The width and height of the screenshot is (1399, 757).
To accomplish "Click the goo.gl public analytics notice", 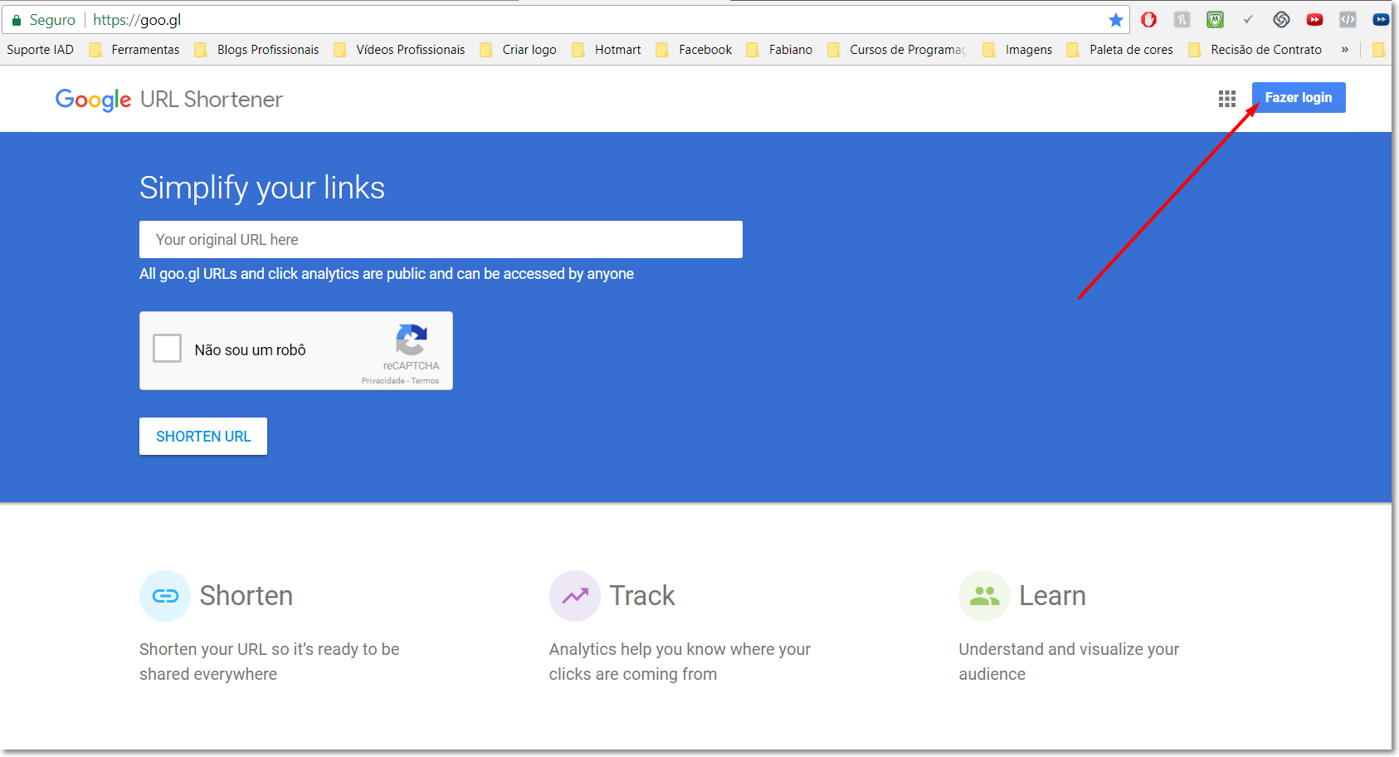I will 387,274.
